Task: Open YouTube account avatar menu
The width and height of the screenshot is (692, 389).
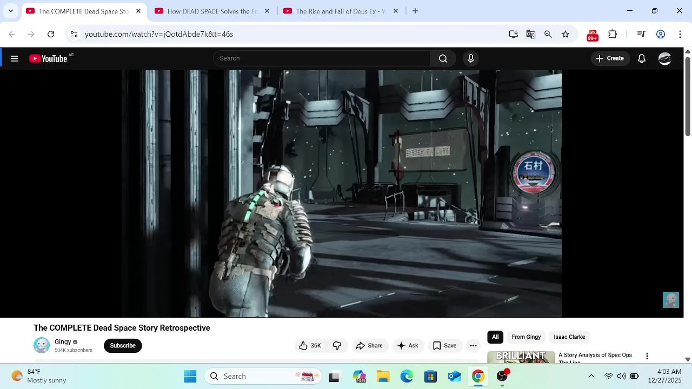Action: coord(665,58)
